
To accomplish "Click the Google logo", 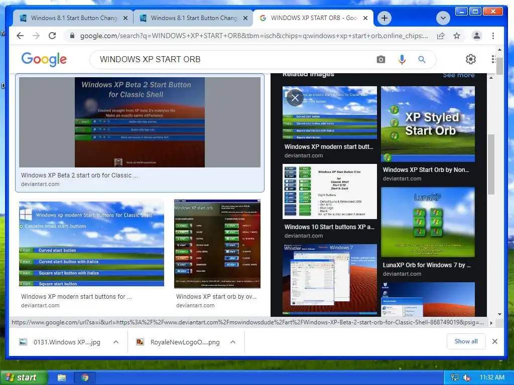I will coord(44,59).
